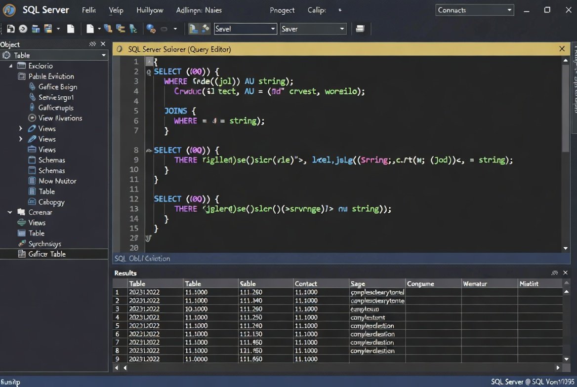Click the Wenatur column header
The height and width of the screenshot is (387, 577).
[490, 283]
